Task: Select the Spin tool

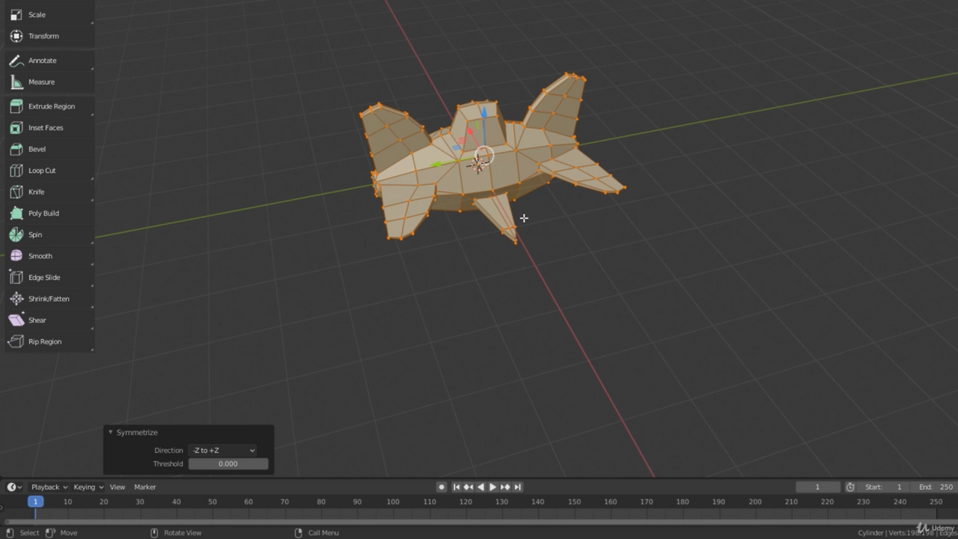Action: (49, 235)
